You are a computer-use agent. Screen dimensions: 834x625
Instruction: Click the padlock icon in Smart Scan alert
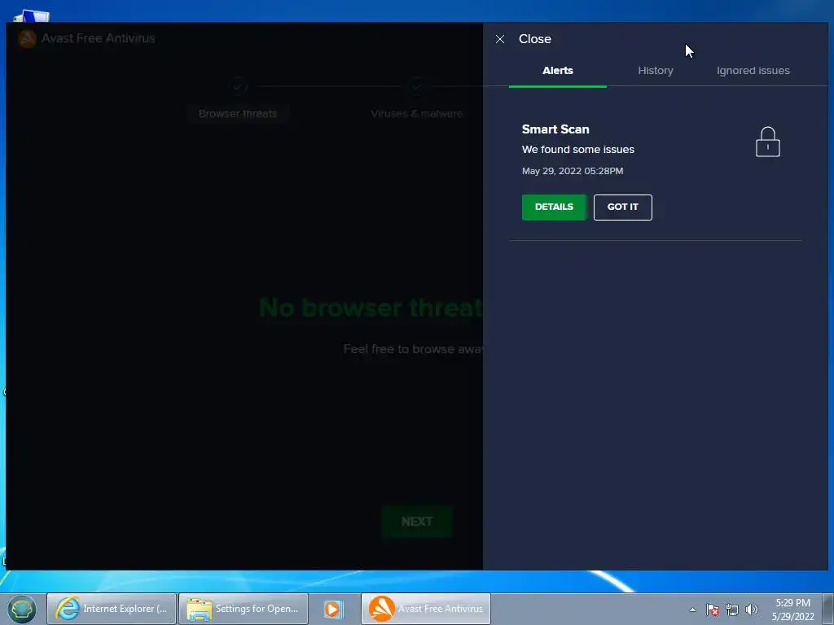pos(767,142)
